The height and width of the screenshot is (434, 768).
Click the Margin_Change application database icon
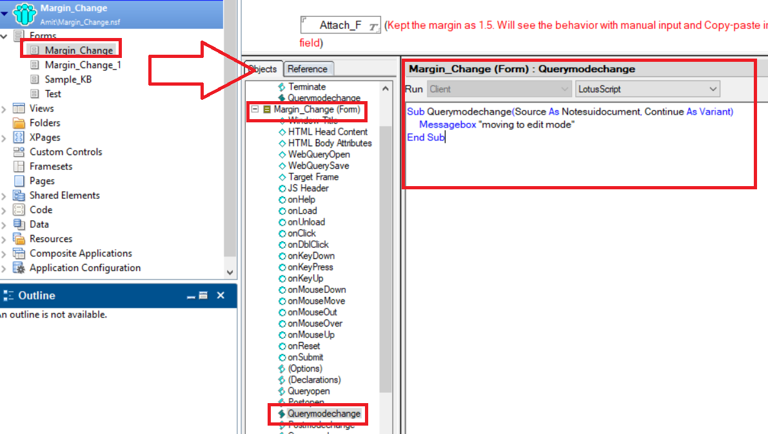[25, 14]
